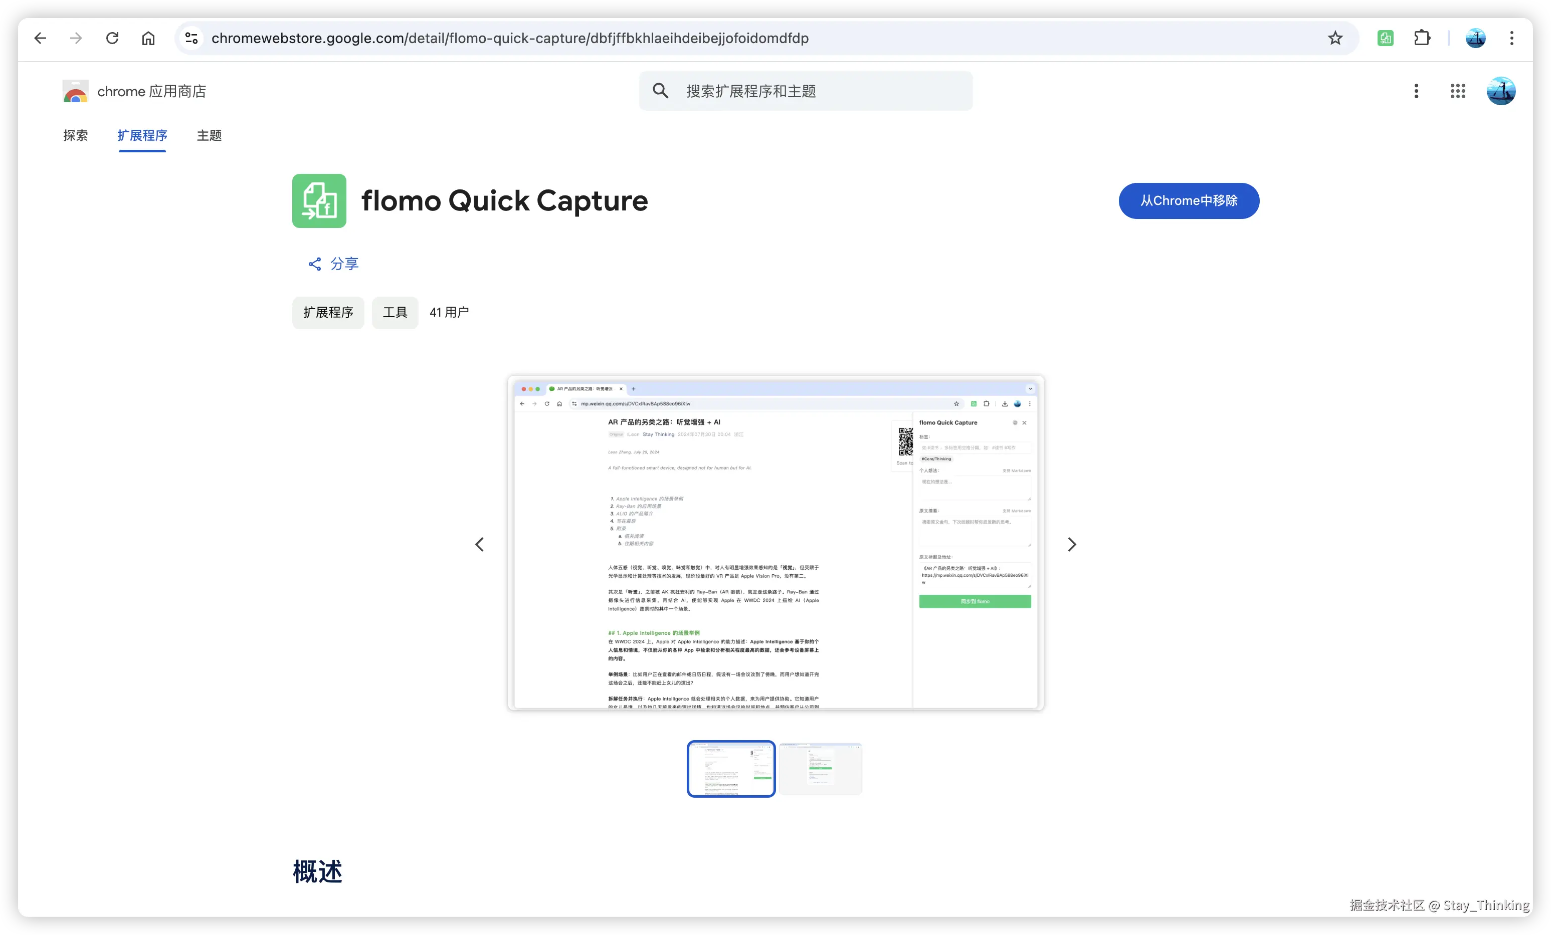Reload the current page

point(112,39)
